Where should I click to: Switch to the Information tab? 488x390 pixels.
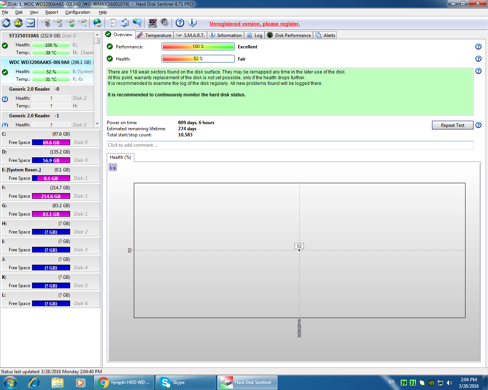[226, 35]
